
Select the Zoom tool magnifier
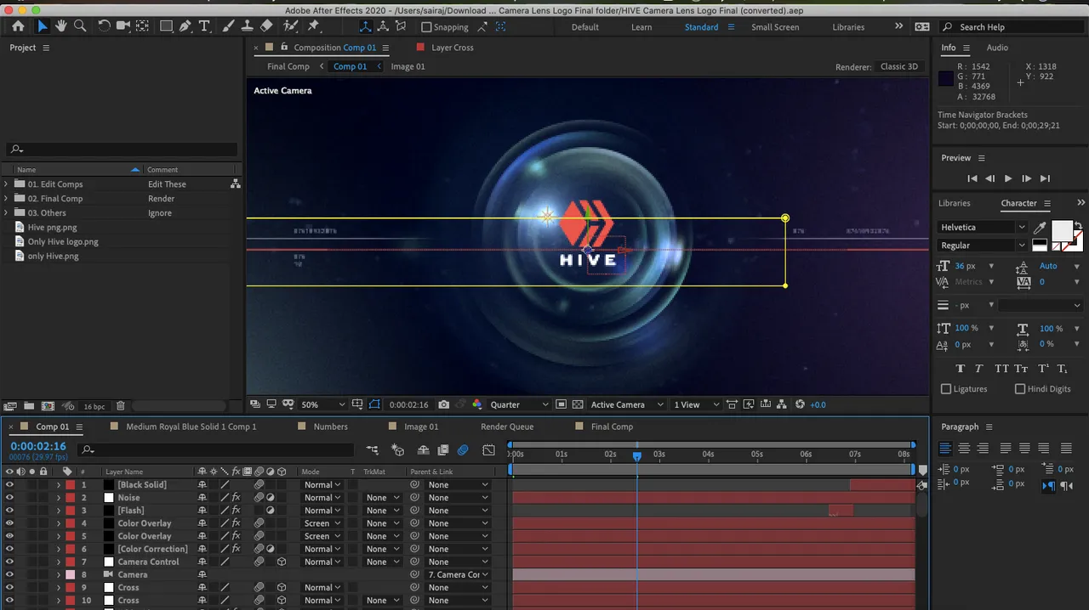click(80, 26)
